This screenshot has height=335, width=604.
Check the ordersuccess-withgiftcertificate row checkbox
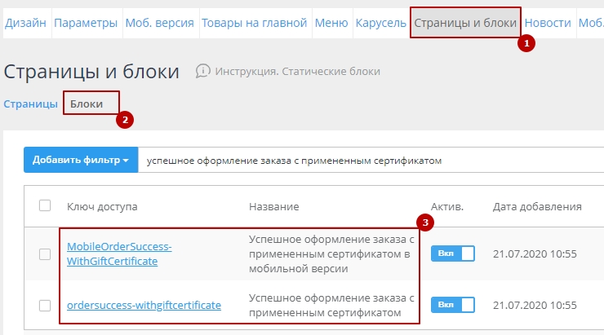pyautogui.click(x=45, y=305)
